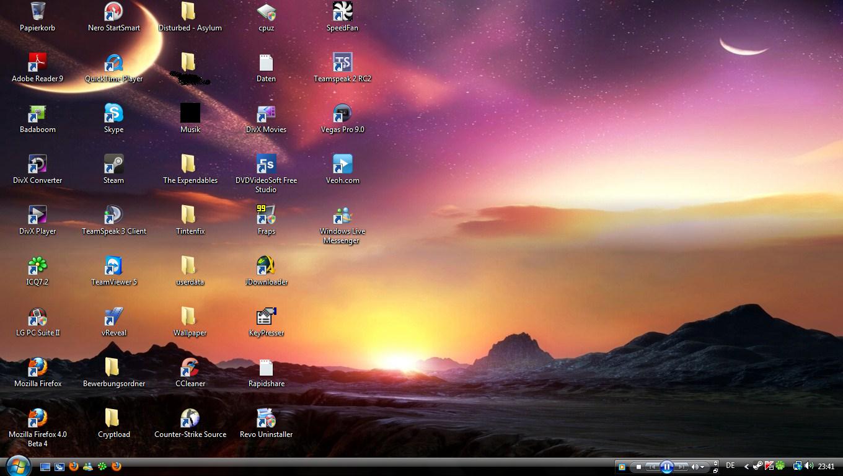Click the Counter-Strike Source shortcut
The width and height of the screenshot is (843, 476).
click(x=190, y=420)
